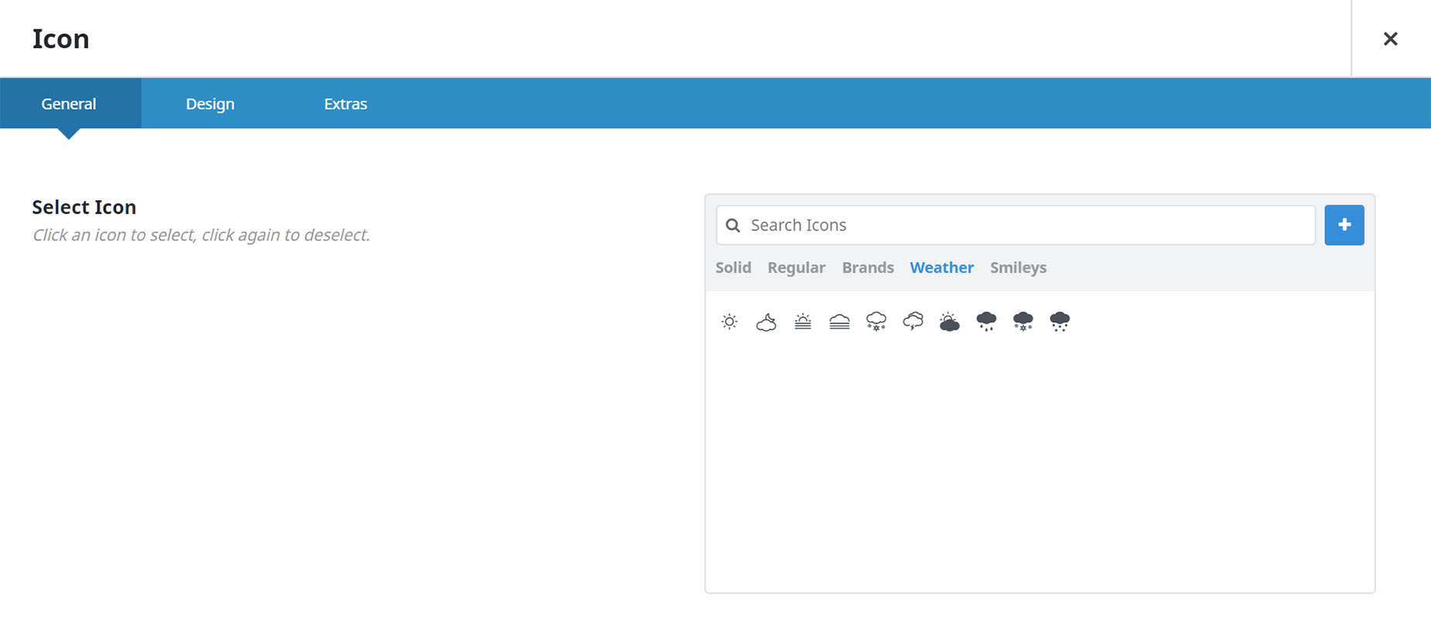The width and height of the screenshot is (1431, 623).
Task: Focus the Search Icons input field
Action: 1016,225
